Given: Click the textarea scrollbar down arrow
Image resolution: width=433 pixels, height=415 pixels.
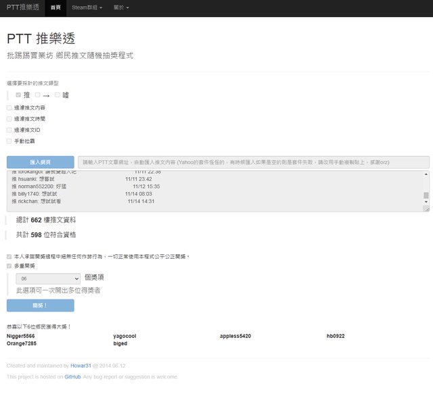Looking at the screenshot, I should pos(426,202).
